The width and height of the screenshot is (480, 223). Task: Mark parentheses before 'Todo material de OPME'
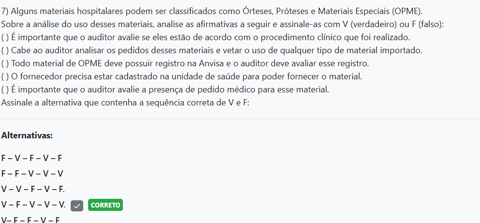click(5, 63)
